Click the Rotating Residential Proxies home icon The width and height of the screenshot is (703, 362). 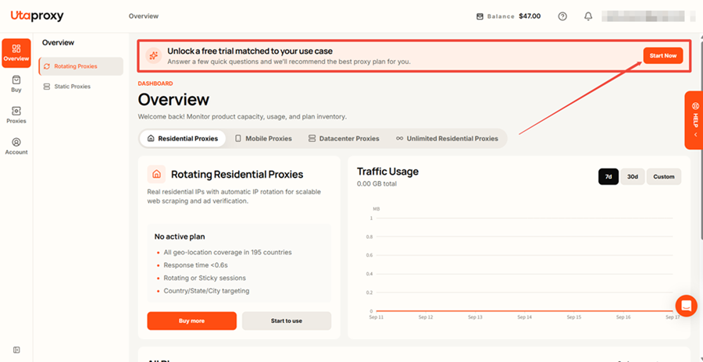[156, 174]
